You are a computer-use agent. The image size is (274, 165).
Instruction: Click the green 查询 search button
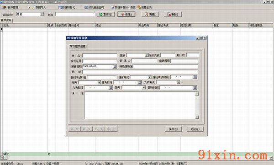click(x=106, y=14)
